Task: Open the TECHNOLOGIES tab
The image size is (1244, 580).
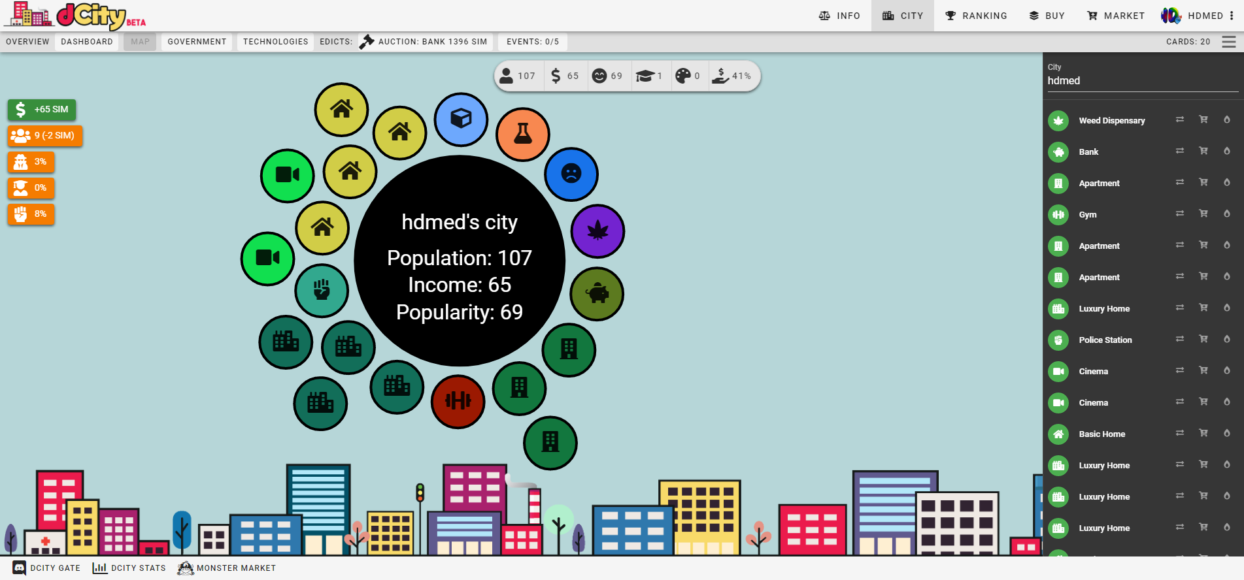Action: [x=275, y=42]
